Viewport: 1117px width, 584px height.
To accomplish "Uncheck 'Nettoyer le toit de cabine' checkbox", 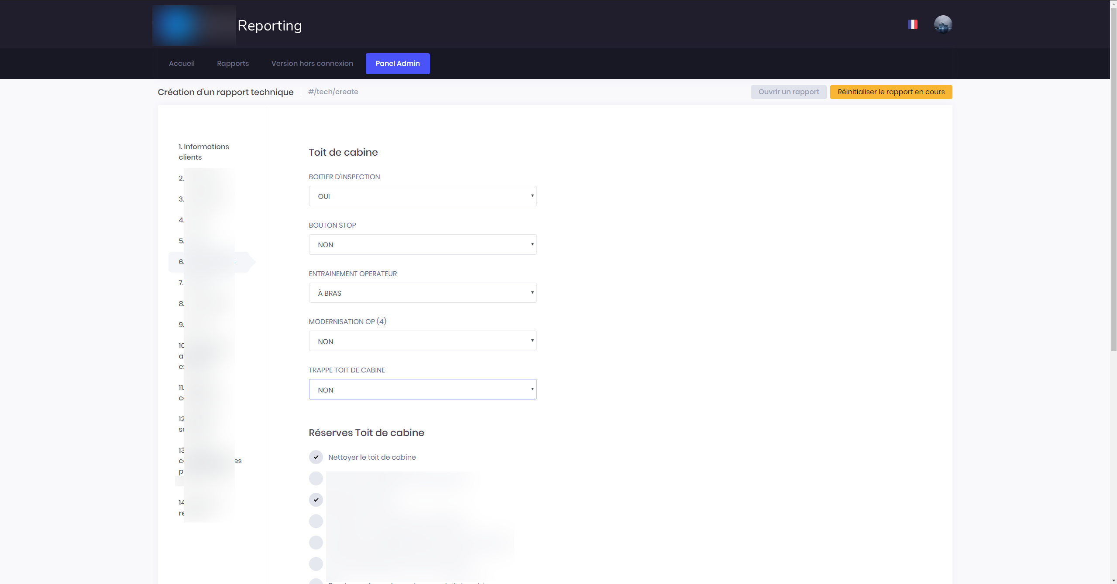I will [x=316, y=457].
